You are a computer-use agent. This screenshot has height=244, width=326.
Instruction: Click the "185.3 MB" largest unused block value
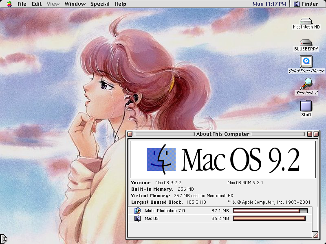[x=196, y=202]
